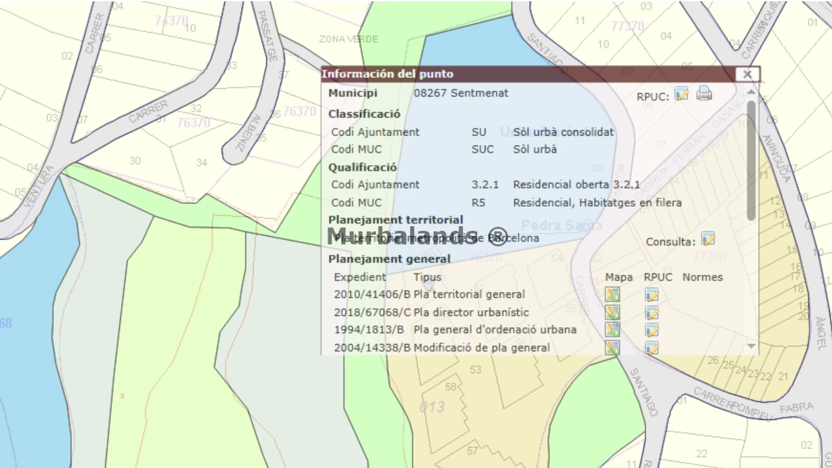Click the ZONA VERDE map label
Image resolution: width=832 pixels, height=468 pixels.
coord(348,39)
